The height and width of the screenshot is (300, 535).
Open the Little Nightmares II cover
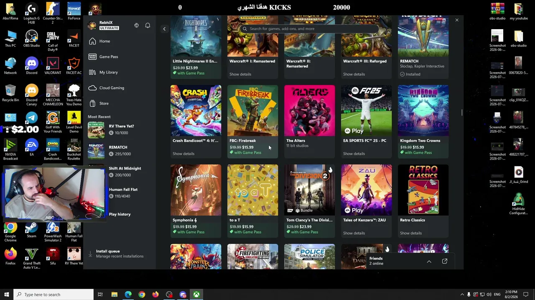(x=196, y=36)
